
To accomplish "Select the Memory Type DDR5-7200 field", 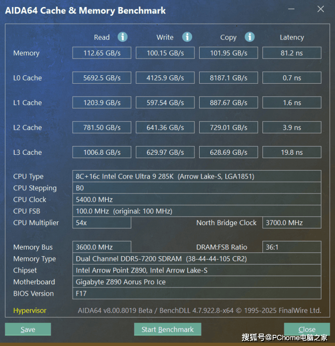I will click(x=197, y=259).
